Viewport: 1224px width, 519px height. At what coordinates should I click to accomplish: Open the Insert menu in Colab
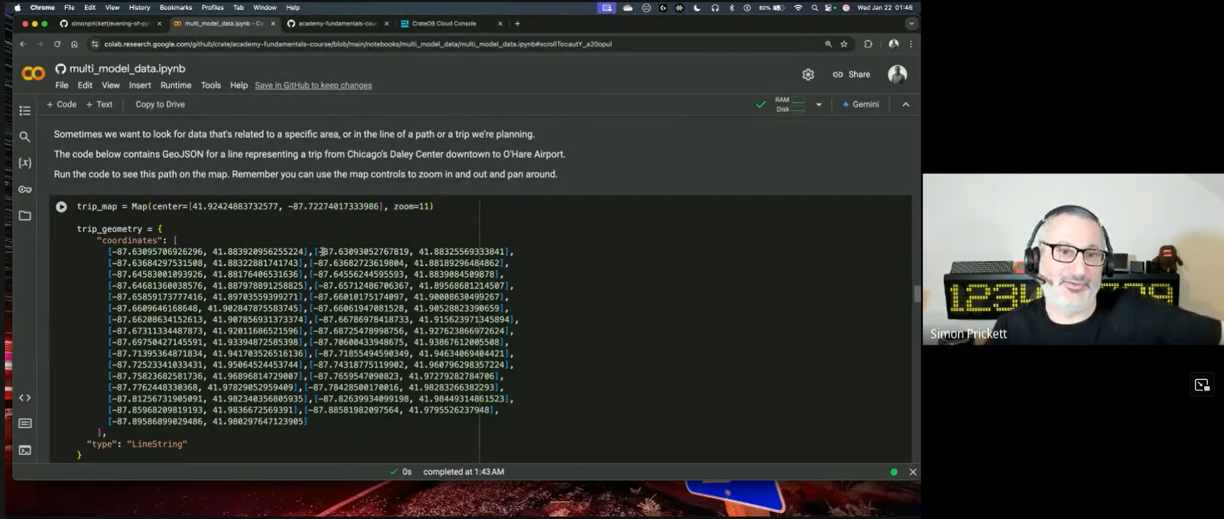140,85
